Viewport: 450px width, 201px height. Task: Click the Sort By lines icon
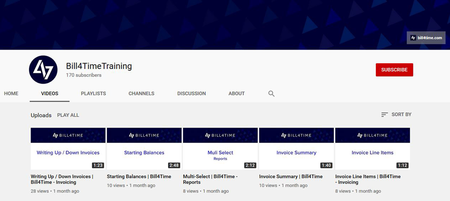coord(384,114)
